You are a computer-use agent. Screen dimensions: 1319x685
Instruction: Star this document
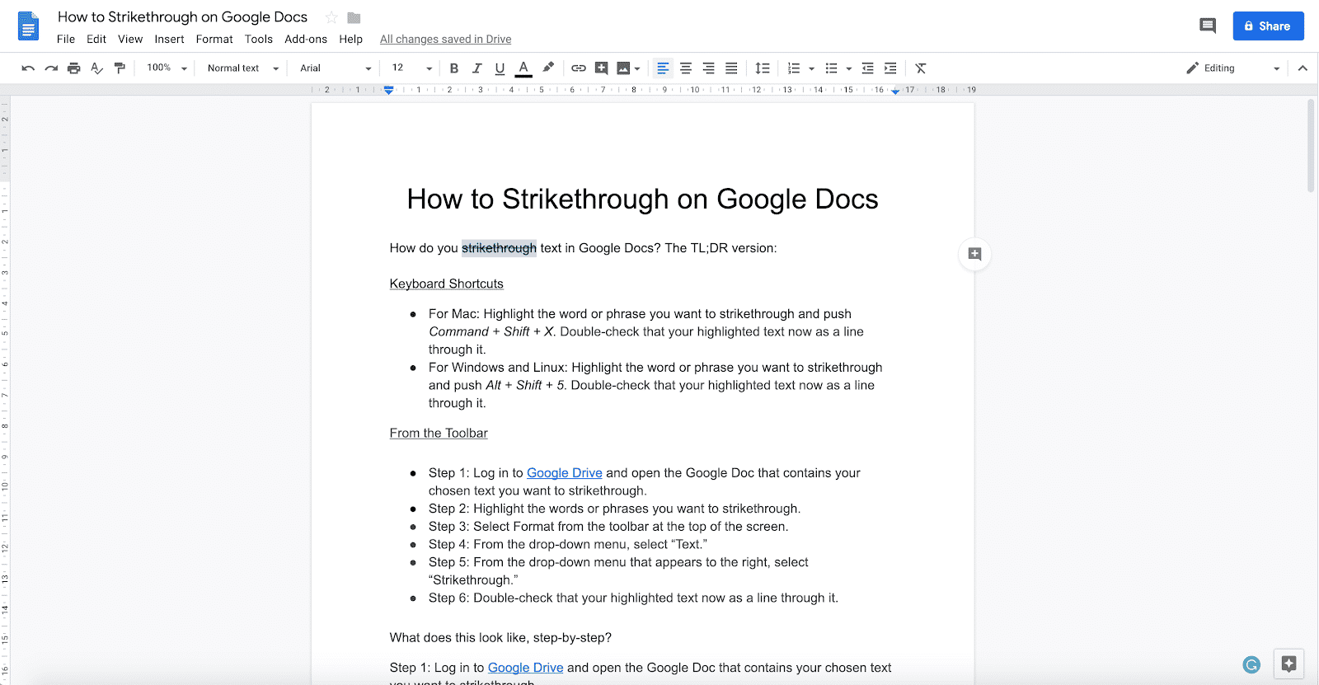tap(331, 17)
